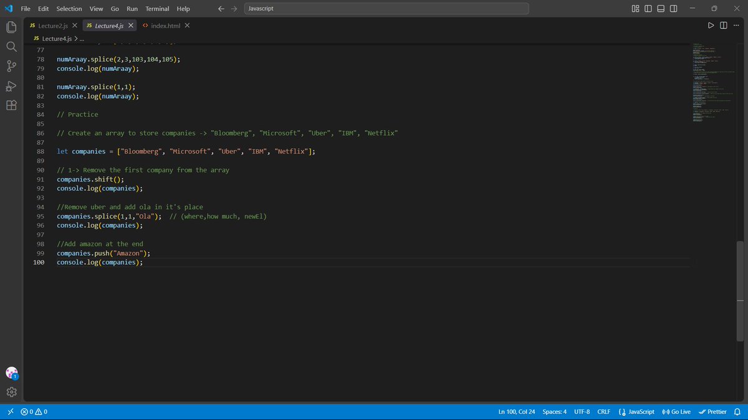Click line number 78 in the gutter
The image size is (748, 420).
point(40,59)
